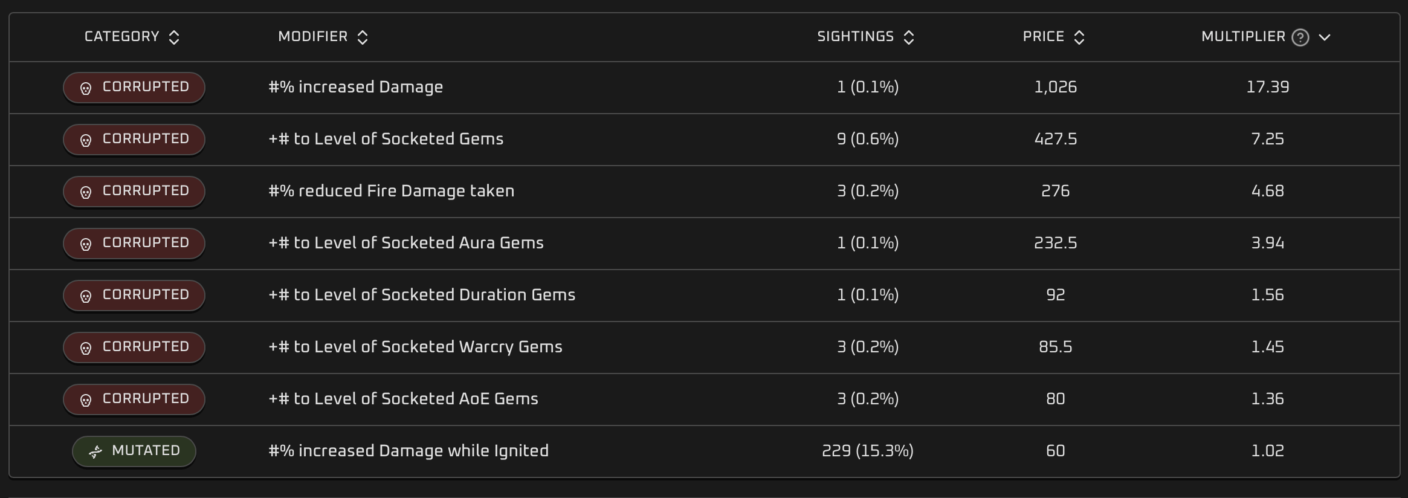Screen dimensions: 1408x498
Task: Click the skull icon on the first Corrupted badge
Action: coord(87,87)
